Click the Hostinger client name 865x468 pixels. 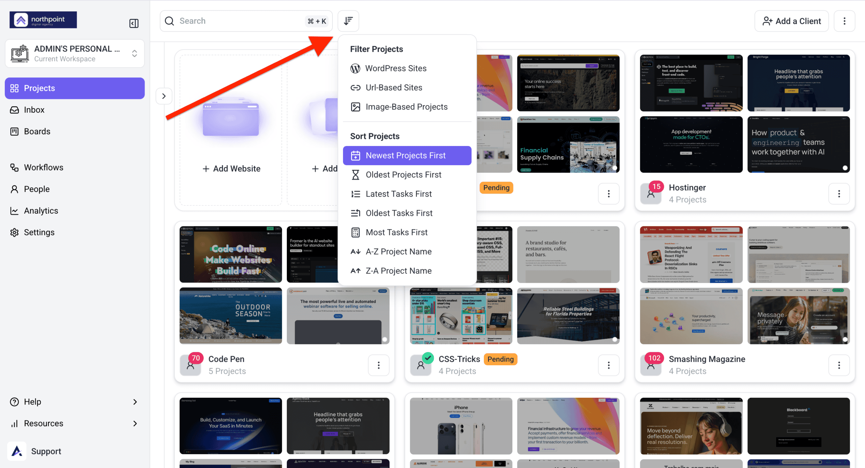[x=687, y=188]
